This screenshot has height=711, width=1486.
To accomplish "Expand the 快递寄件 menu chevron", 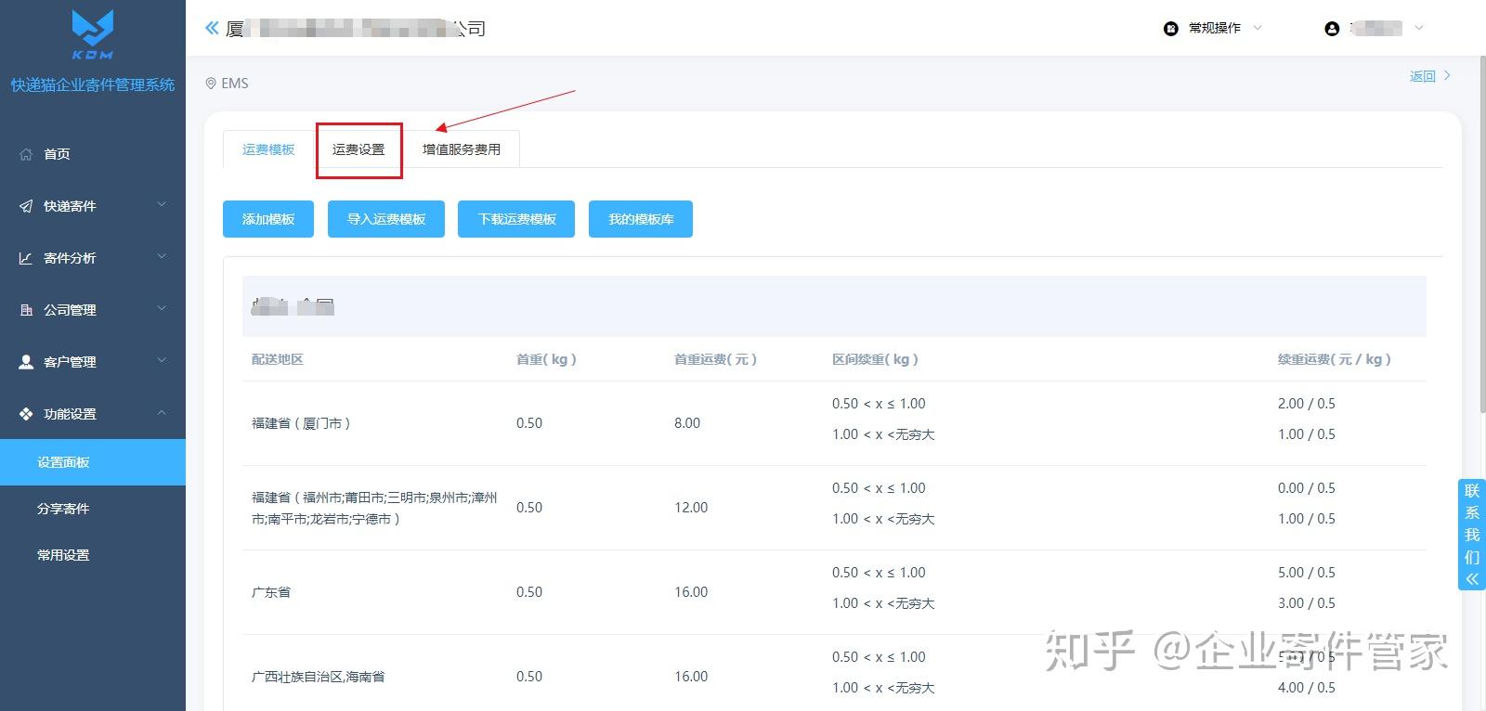I will tap(162, 205).
